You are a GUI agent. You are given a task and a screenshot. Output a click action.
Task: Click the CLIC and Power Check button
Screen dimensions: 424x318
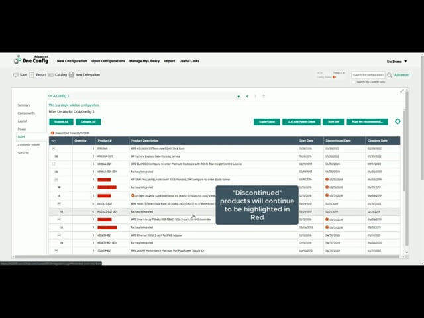[301, 122]
